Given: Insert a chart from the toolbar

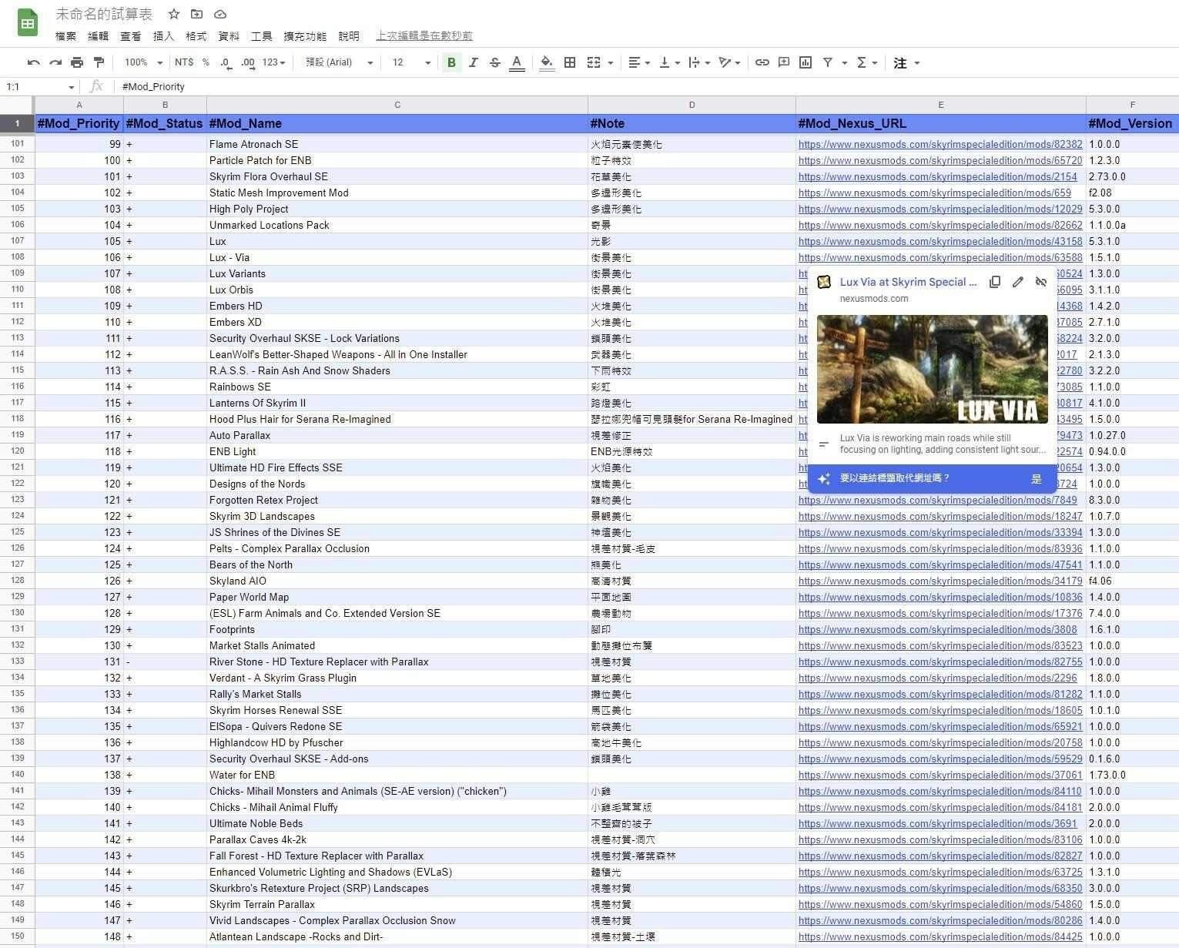Looking at the screenshot, I should 806,62.
